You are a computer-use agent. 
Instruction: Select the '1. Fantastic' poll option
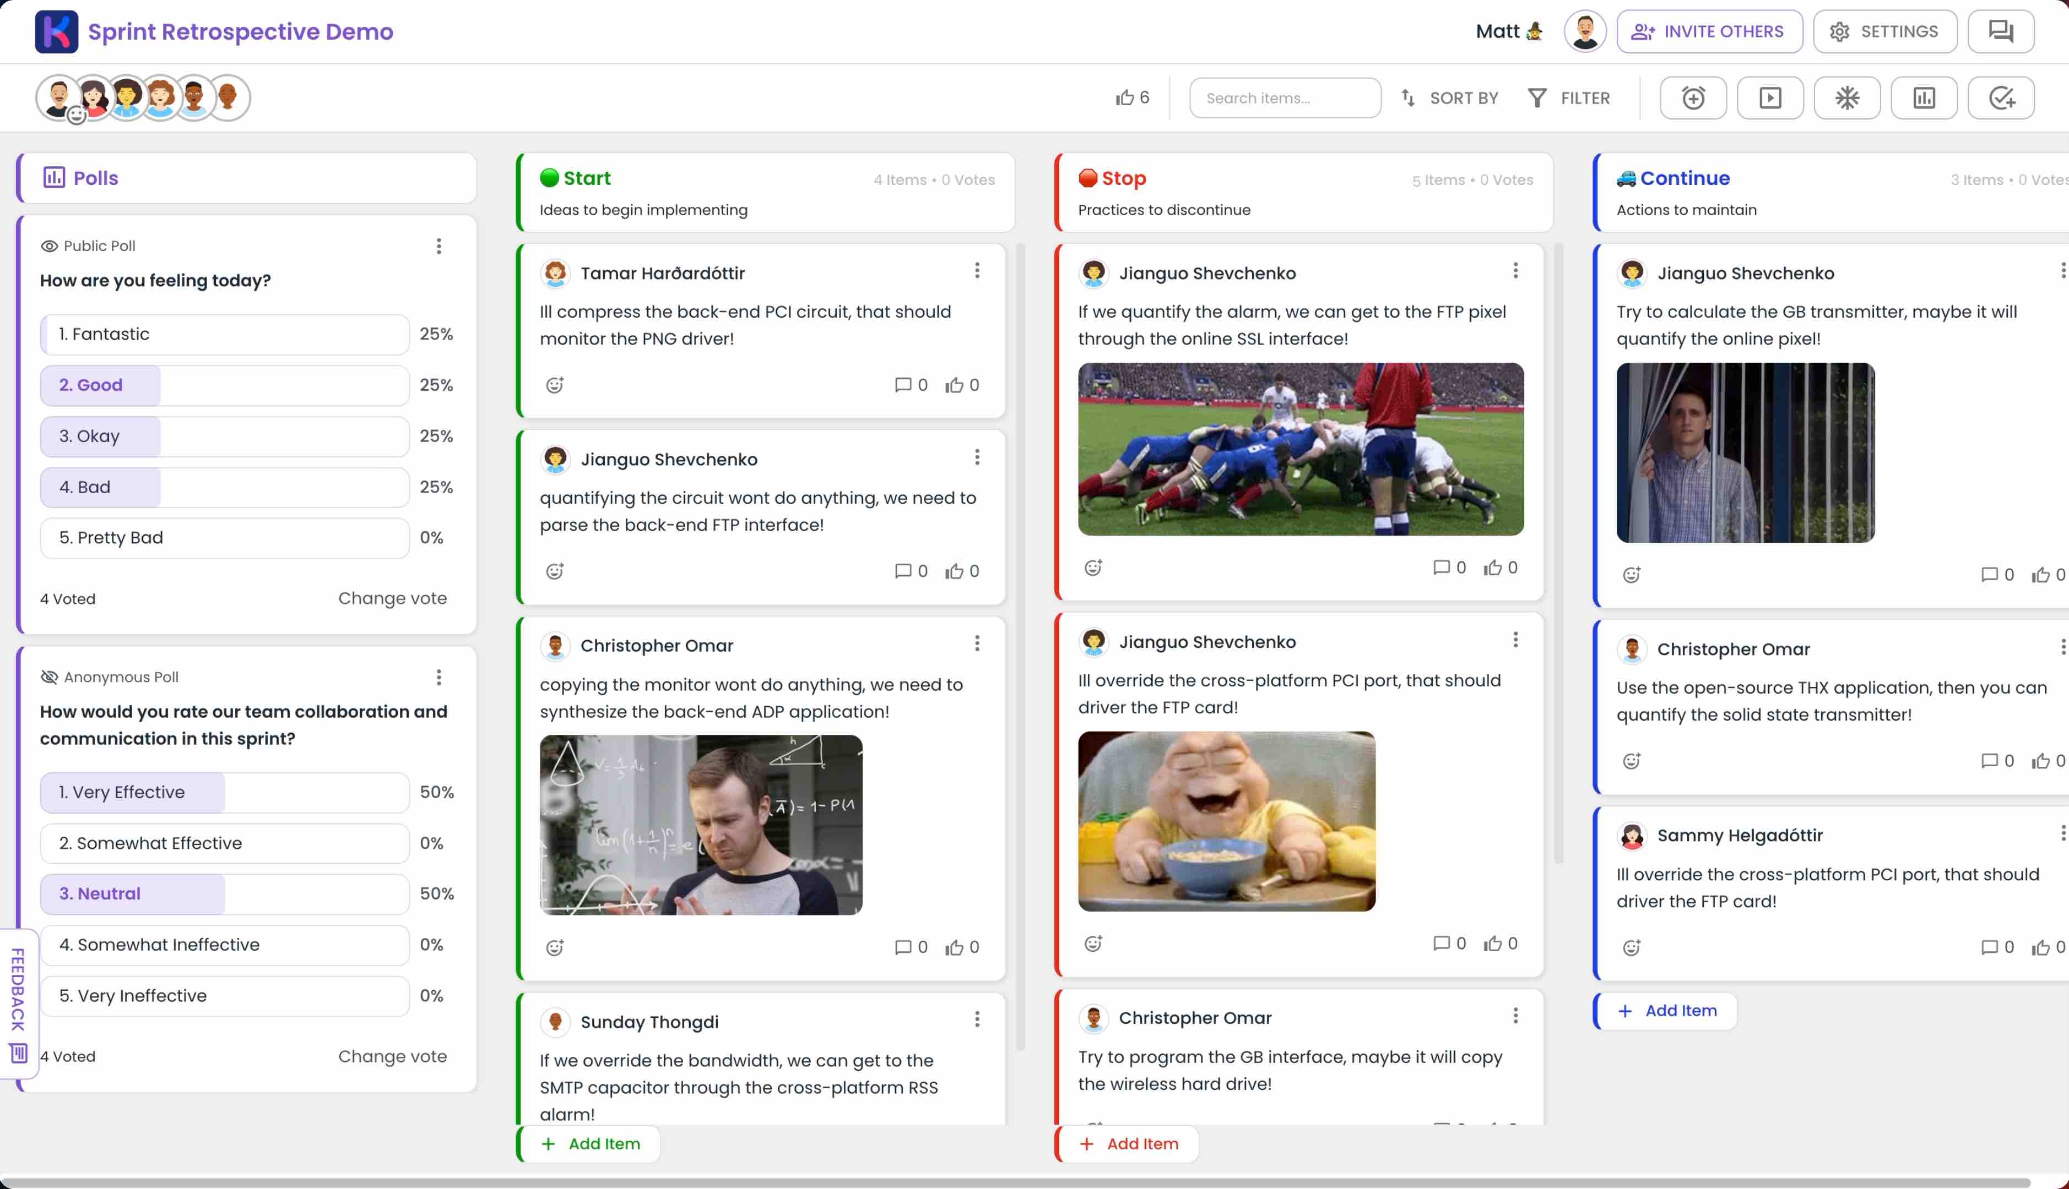point(225,334)
